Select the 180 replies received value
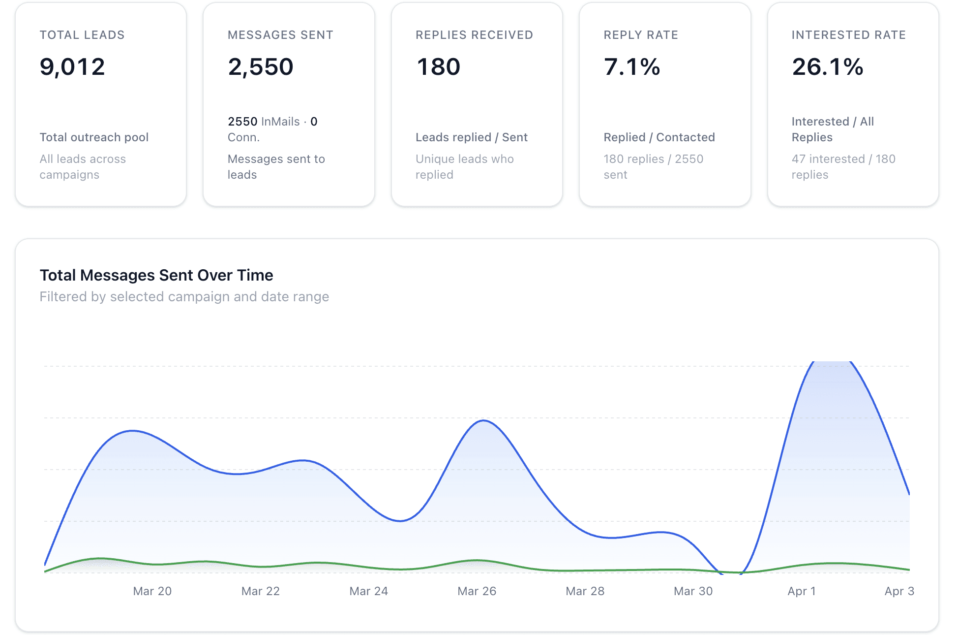 tap(438, 67)
